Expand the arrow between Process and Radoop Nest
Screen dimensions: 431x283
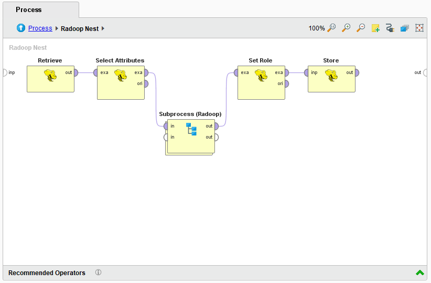(x=57, y=28)
